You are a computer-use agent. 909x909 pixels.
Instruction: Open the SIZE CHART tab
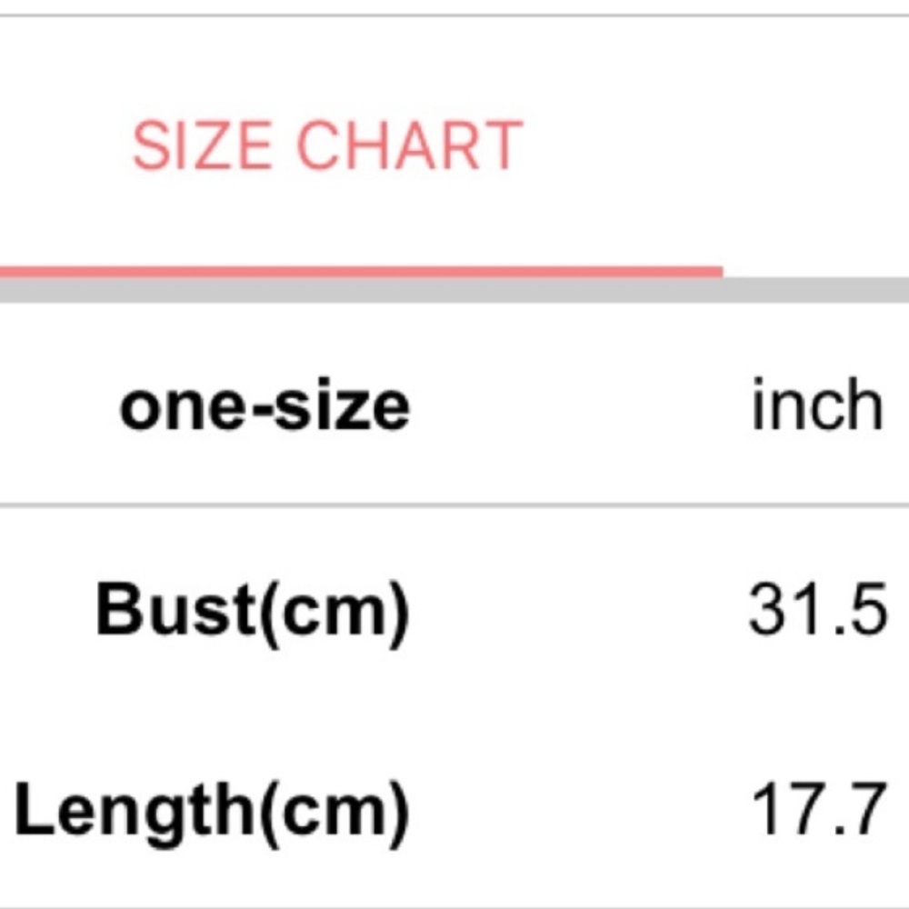click(327, 145)
